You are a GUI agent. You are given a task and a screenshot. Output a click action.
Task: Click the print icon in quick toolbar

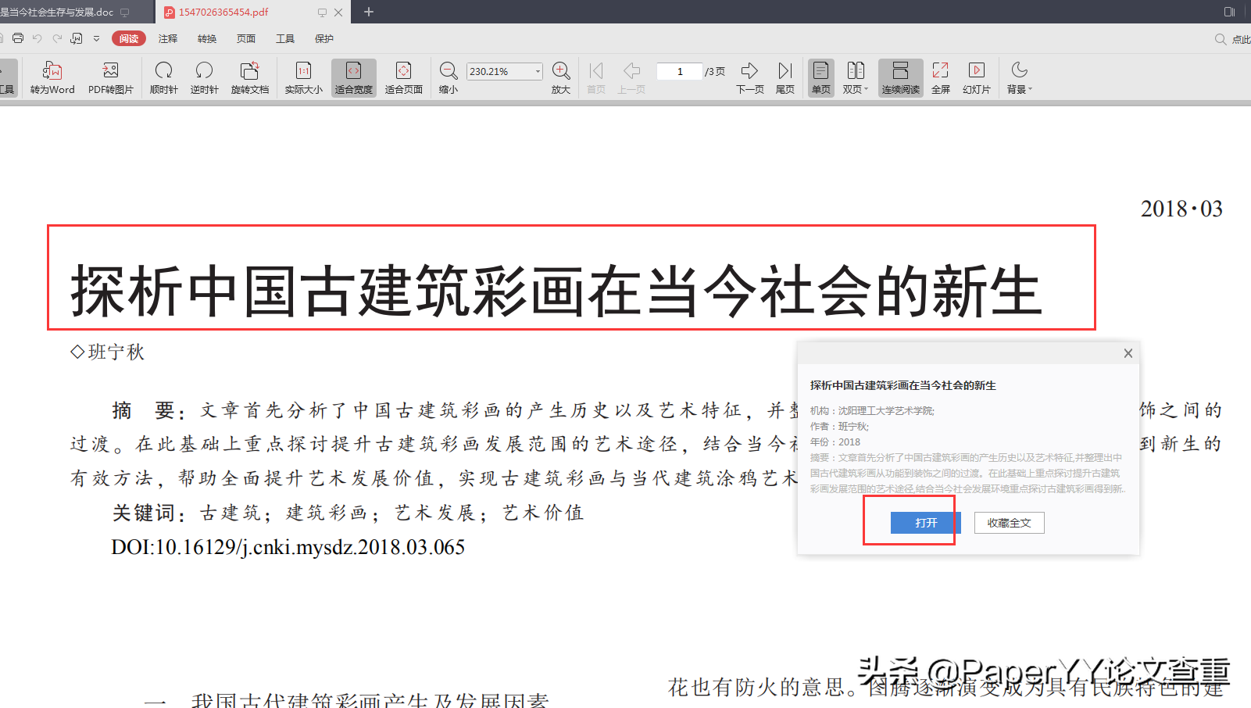(18, 38)
